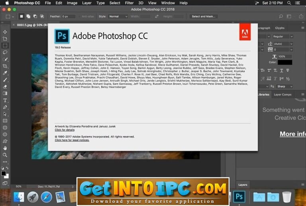Screen dimensions: 306x206
Task: Select the Eyedropper tool
Action: pyautogui.click(x=5, y=73)
